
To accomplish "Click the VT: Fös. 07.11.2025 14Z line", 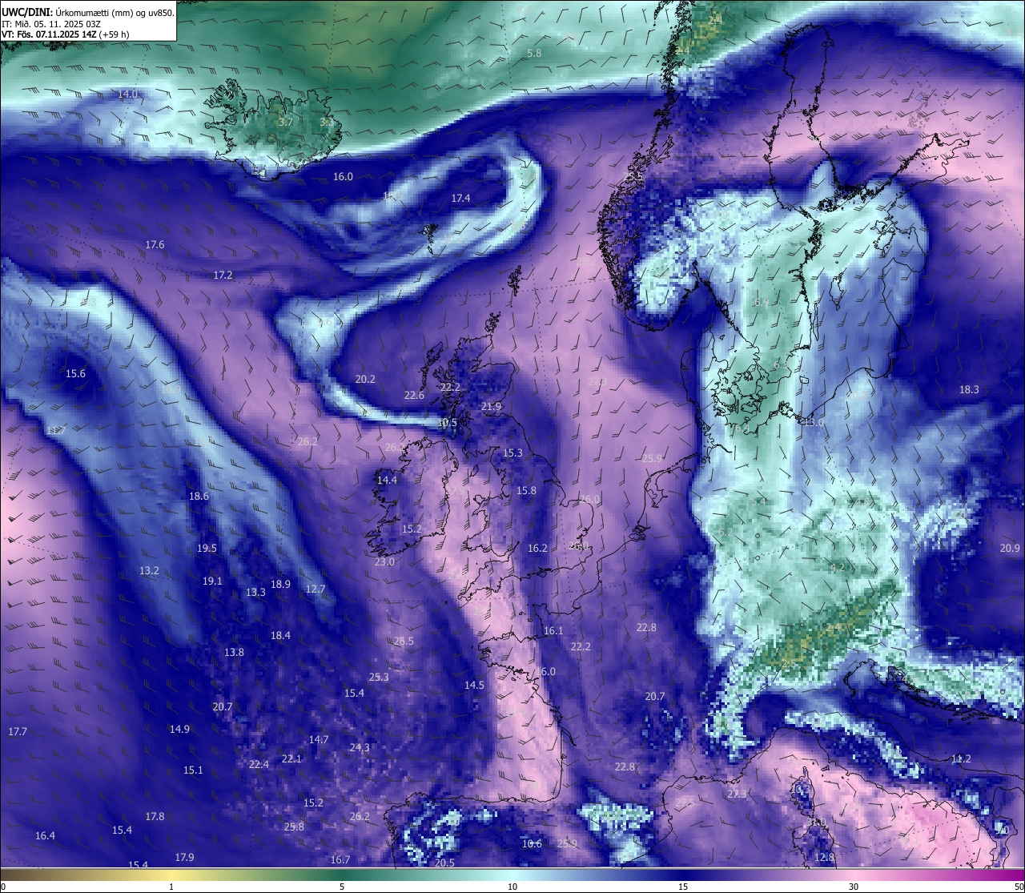I will 66,34.
